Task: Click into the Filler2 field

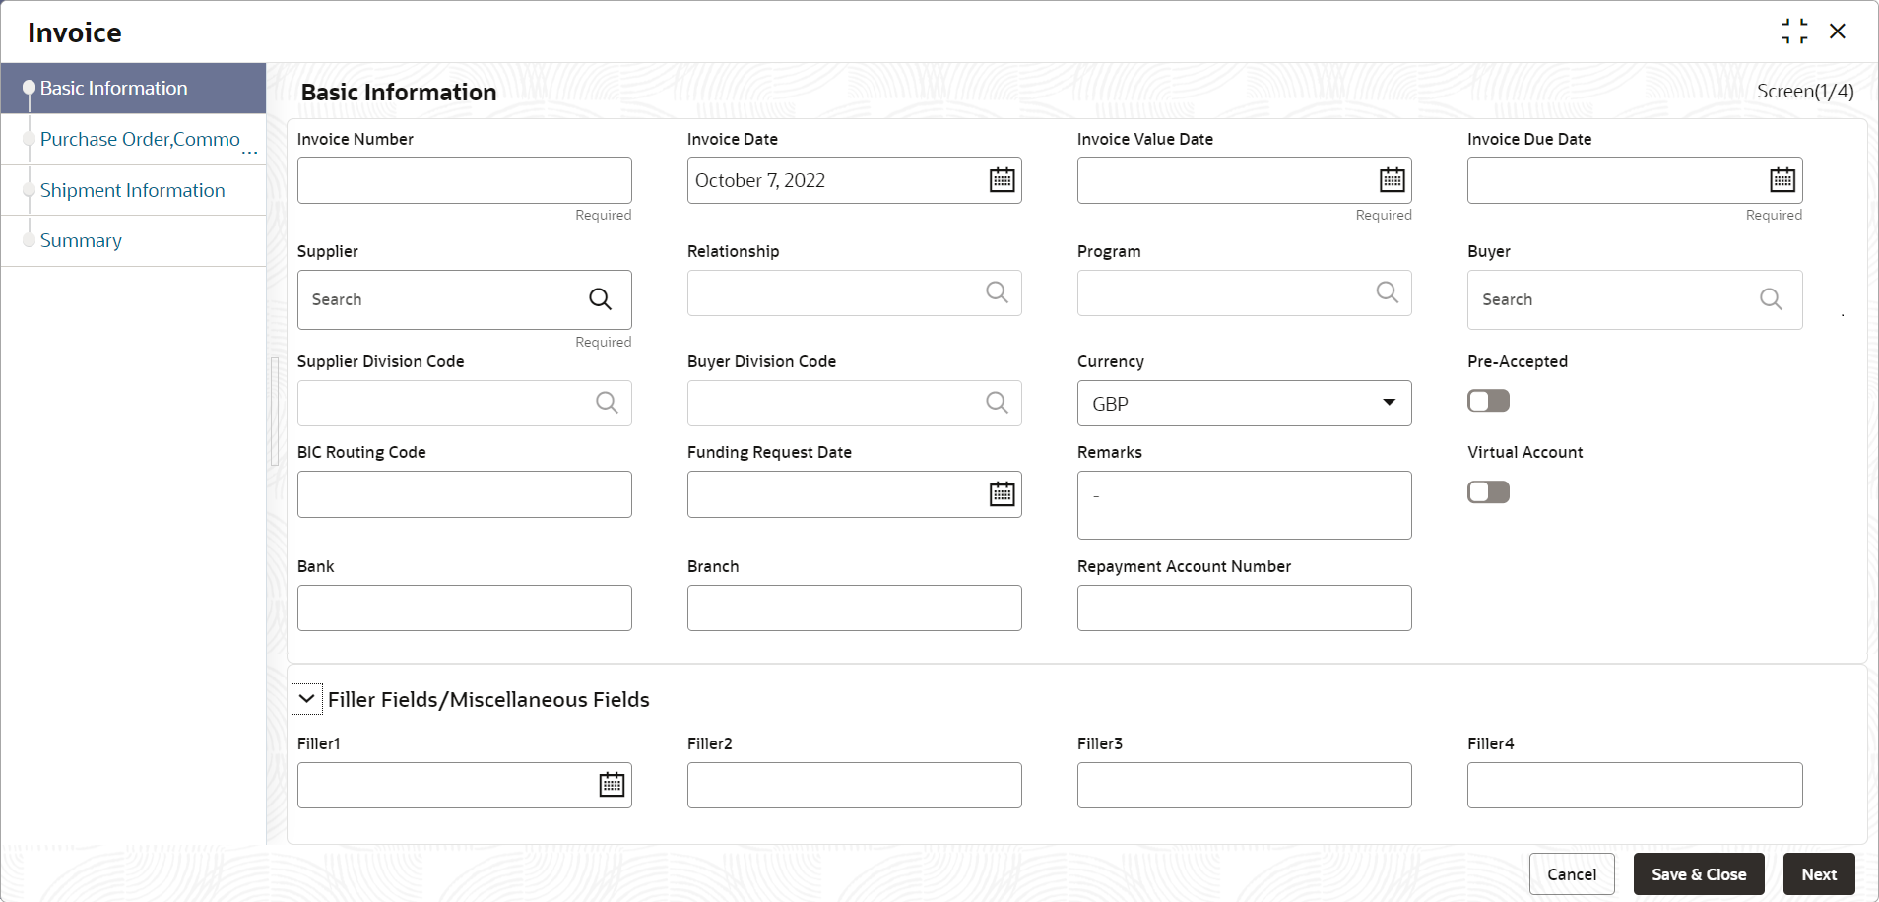Action: click(x=854, y=785)
